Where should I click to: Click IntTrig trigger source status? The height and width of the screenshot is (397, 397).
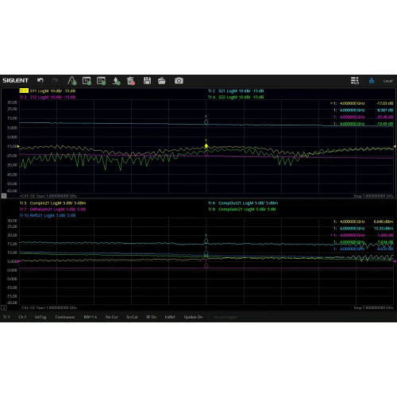(x=40, y=317)
